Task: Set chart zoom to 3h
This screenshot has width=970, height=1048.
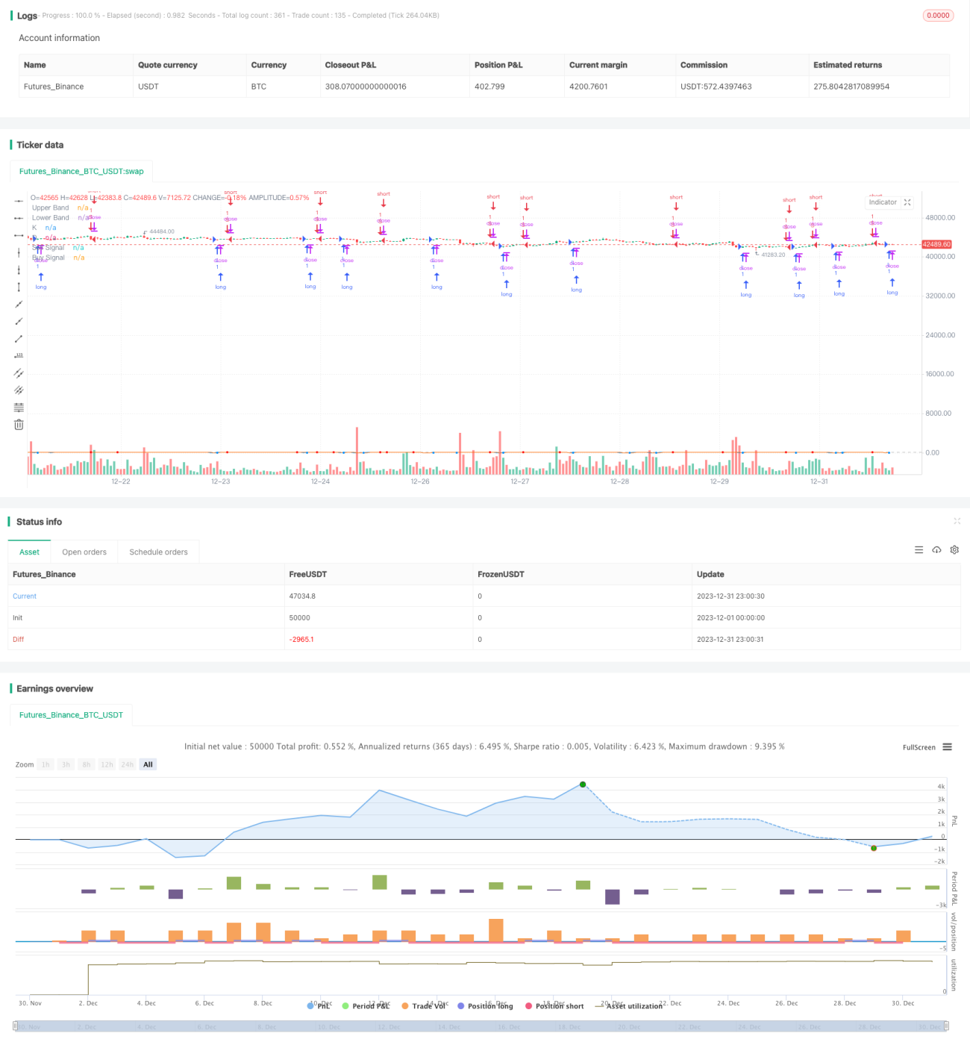Action: (x=66, y=764)
